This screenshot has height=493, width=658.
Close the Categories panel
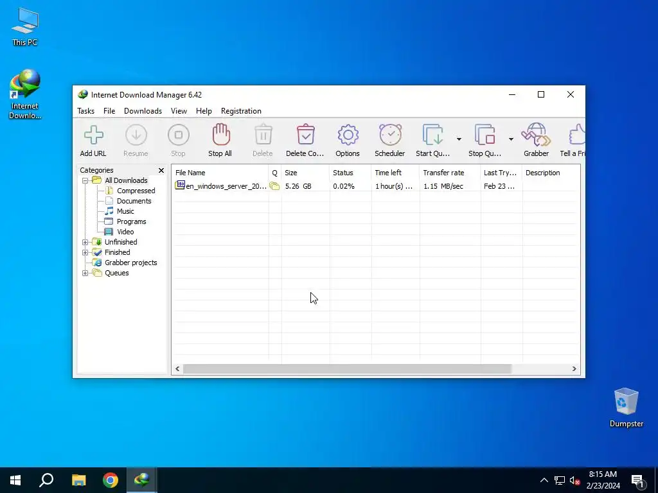click(x=161, y=170)
